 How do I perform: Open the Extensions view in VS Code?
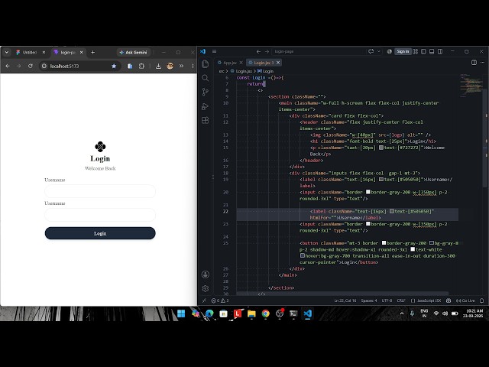tap(206, 120)
